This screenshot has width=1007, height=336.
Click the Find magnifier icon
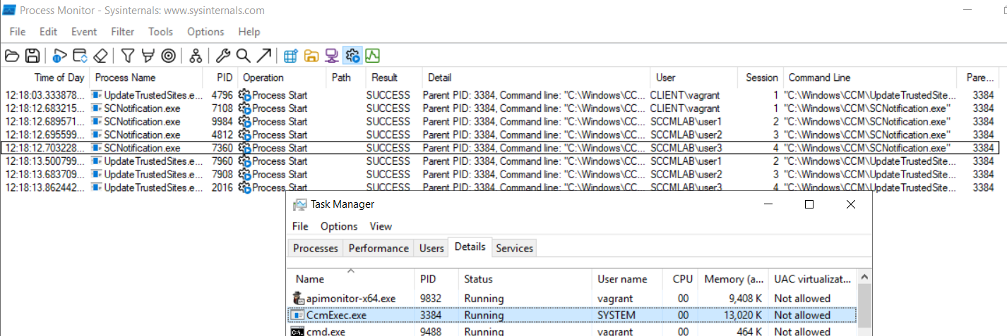pos(243,56)
